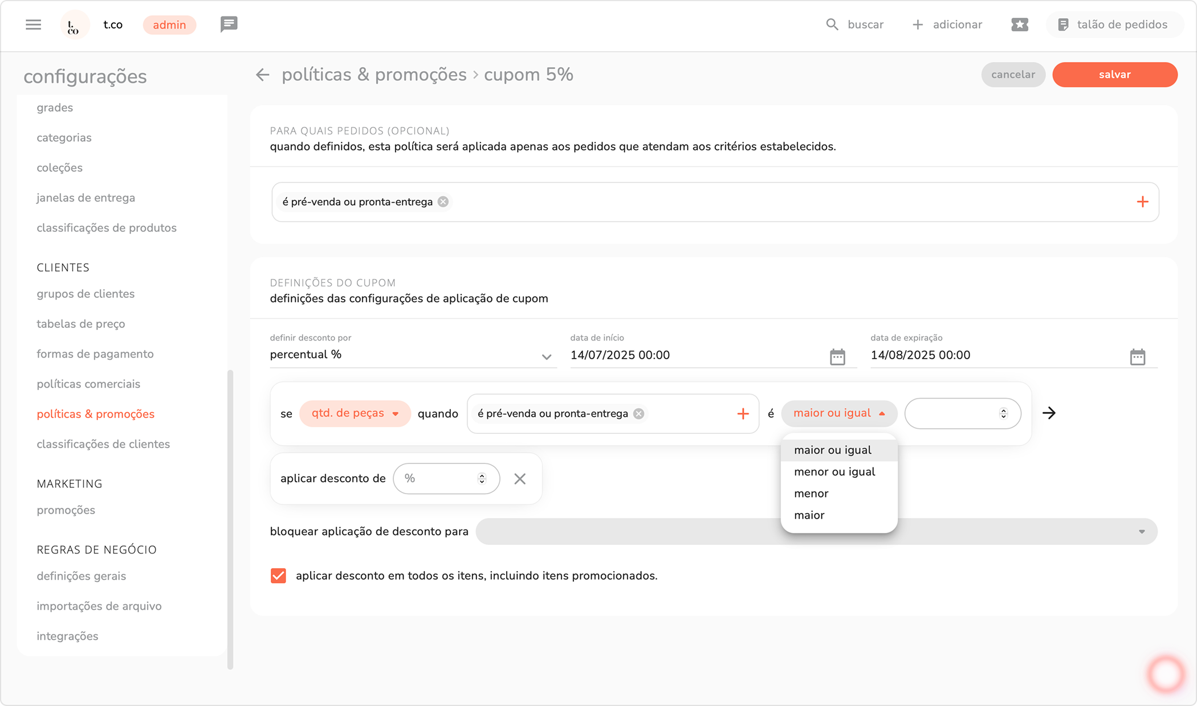Open the start date calendar icon

pos(837,356)
